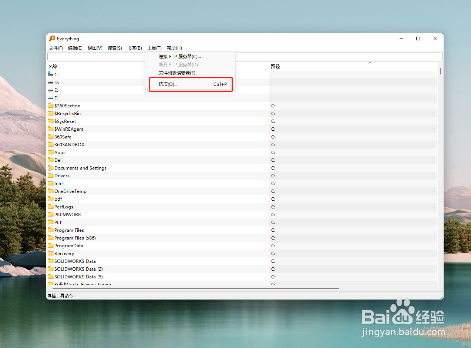The image size is (471, 348).
Task: Select the pdf folder icon
Action: (51, 199)
